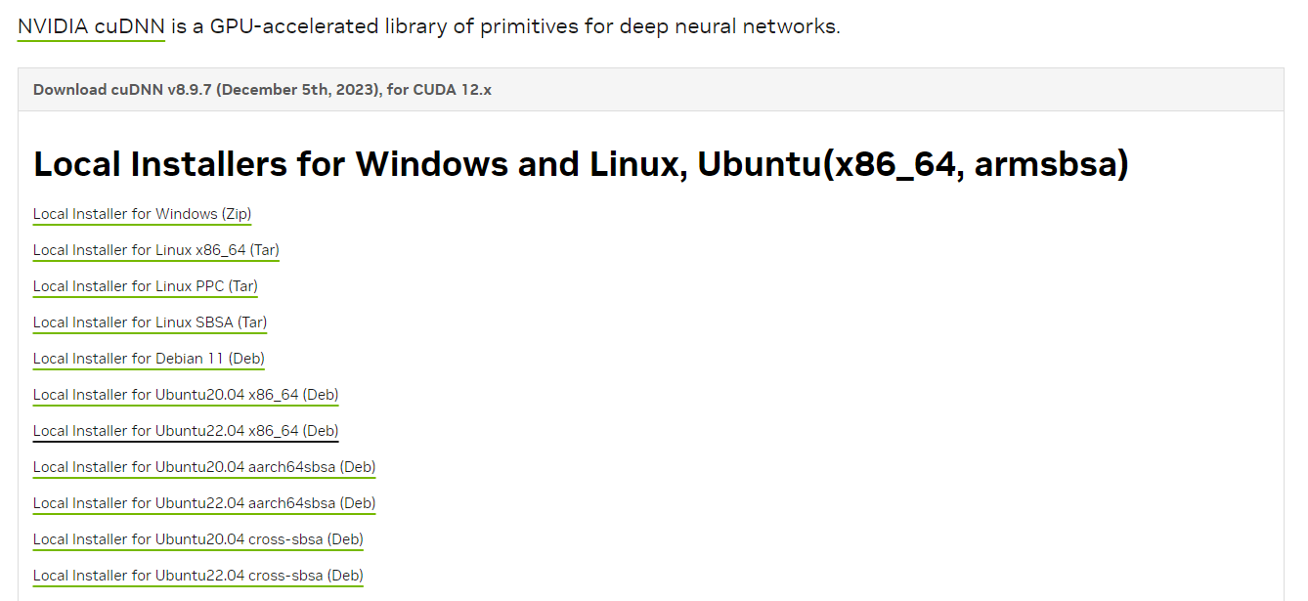Collapse the Download cuDNN v8.9.7 section header

(261, 90)
